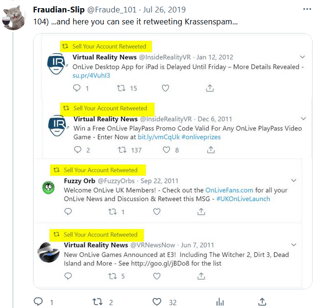The image size is (314, 308).
Task: Like the OnLive PlayPass promo tweet
Action: 166,150
